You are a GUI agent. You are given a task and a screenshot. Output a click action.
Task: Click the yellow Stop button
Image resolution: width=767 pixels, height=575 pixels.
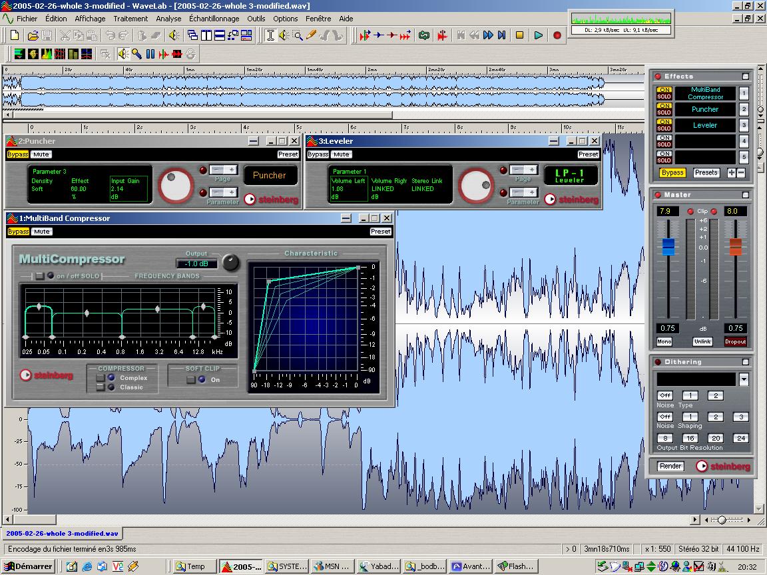coord(520,35)
